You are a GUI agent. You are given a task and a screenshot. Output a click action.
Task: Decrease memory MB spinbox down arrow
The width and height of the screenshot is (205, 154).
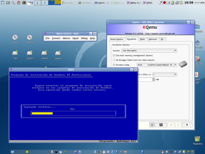point(154,80)
